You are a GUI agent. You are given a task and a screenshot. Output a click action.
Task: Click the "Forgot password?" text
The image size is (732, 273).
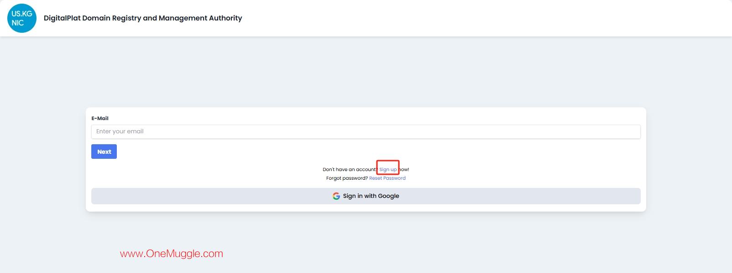[x=347, y=178]
